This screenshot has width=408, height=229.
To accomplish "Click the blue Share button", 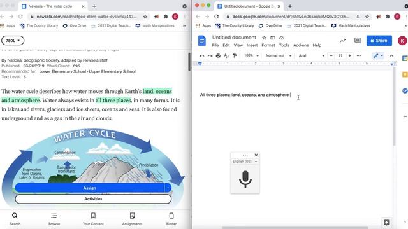I will pyautogui.click(x=379, y=41).
